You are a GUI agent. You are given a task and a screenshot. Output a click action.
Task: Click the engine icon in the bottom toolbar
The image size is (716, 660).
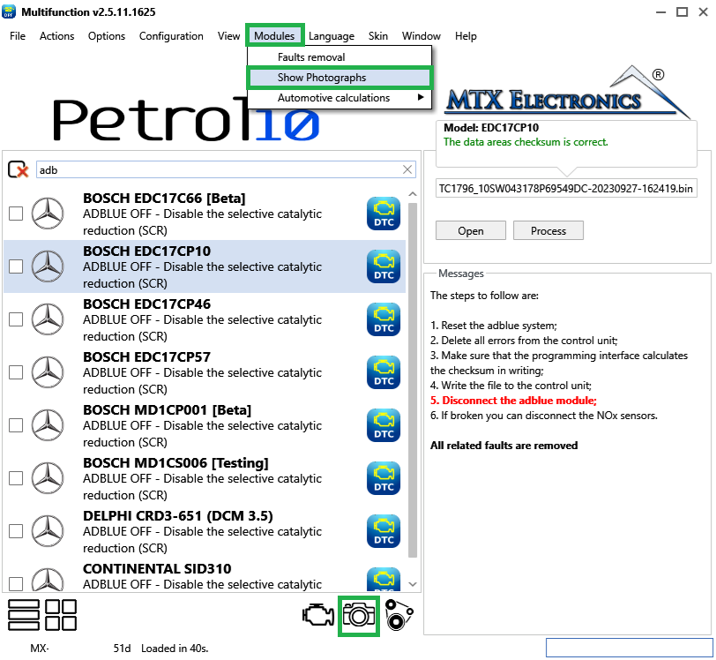click(318, 615)
